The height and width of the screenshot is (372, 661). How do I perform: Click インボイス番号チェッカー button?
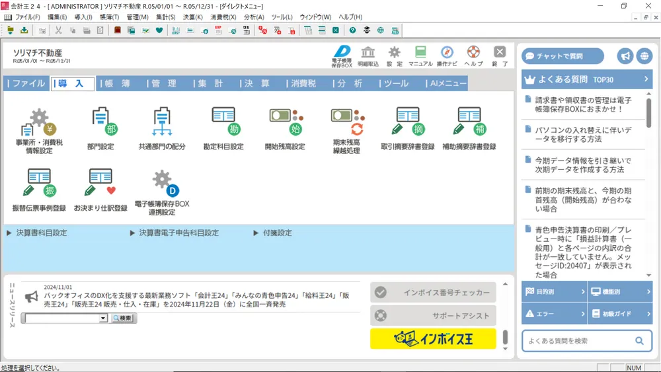coord(433,293)
